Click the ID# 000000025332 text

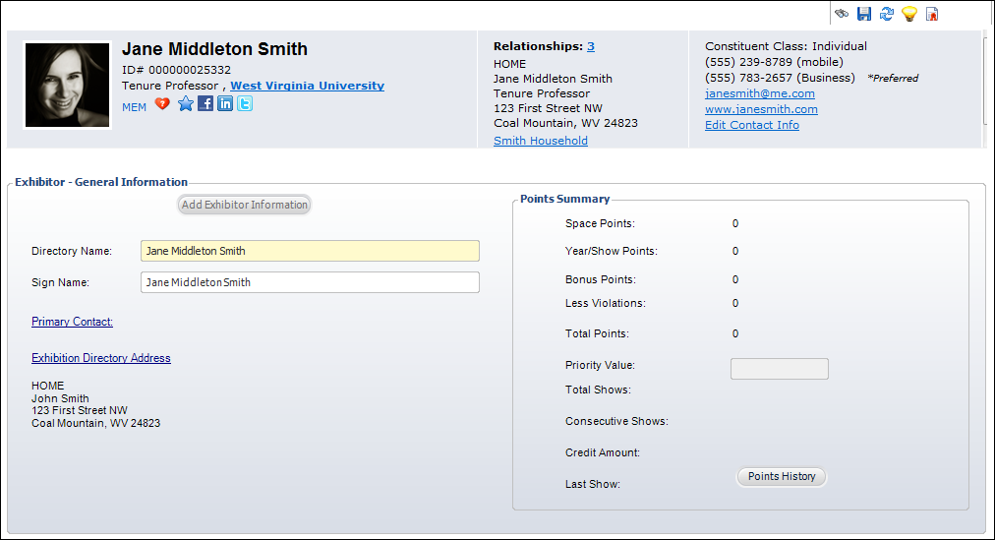coord(176,70)
